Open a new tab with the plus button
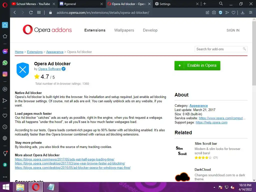 point(204,4)
